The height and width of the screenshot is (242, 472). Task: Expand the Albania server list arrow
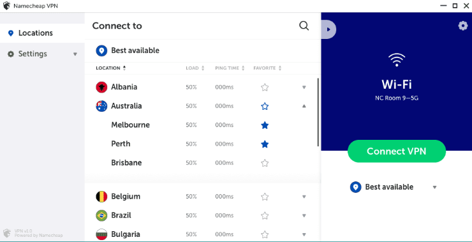[304, 87]
